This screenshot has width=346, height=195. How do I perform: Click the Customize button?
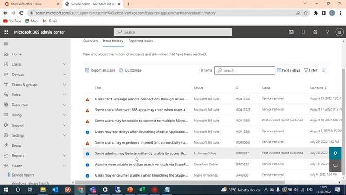click(130, 70)
